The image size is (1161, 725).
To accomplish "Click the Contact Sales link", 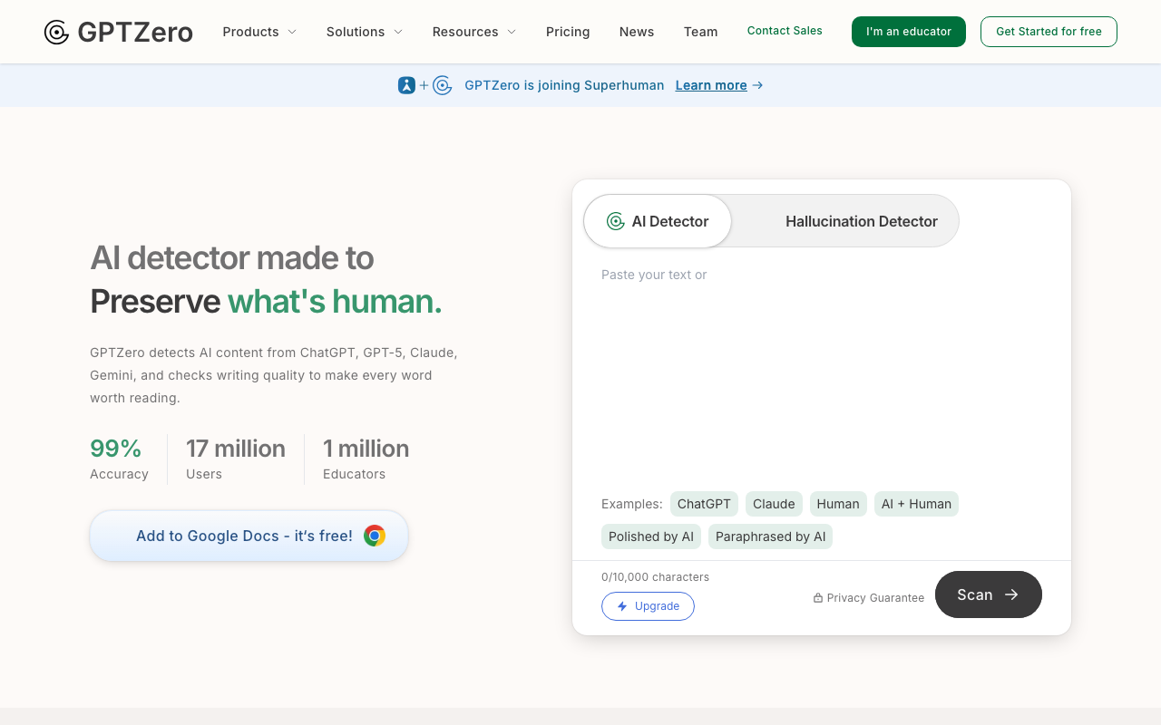I will click(785, 31).
